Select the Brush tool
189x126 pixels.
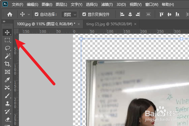[7, 96]
